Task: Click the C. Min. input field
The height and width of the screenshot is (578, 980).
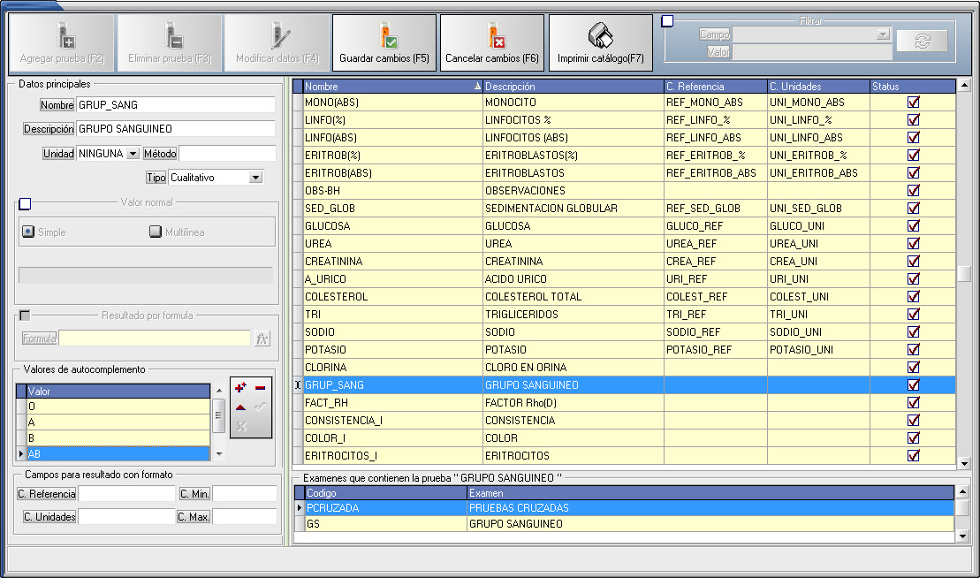Action: (x=245, y=494)
